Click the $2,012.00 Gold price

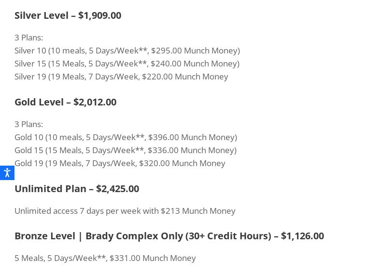point(95,102)
